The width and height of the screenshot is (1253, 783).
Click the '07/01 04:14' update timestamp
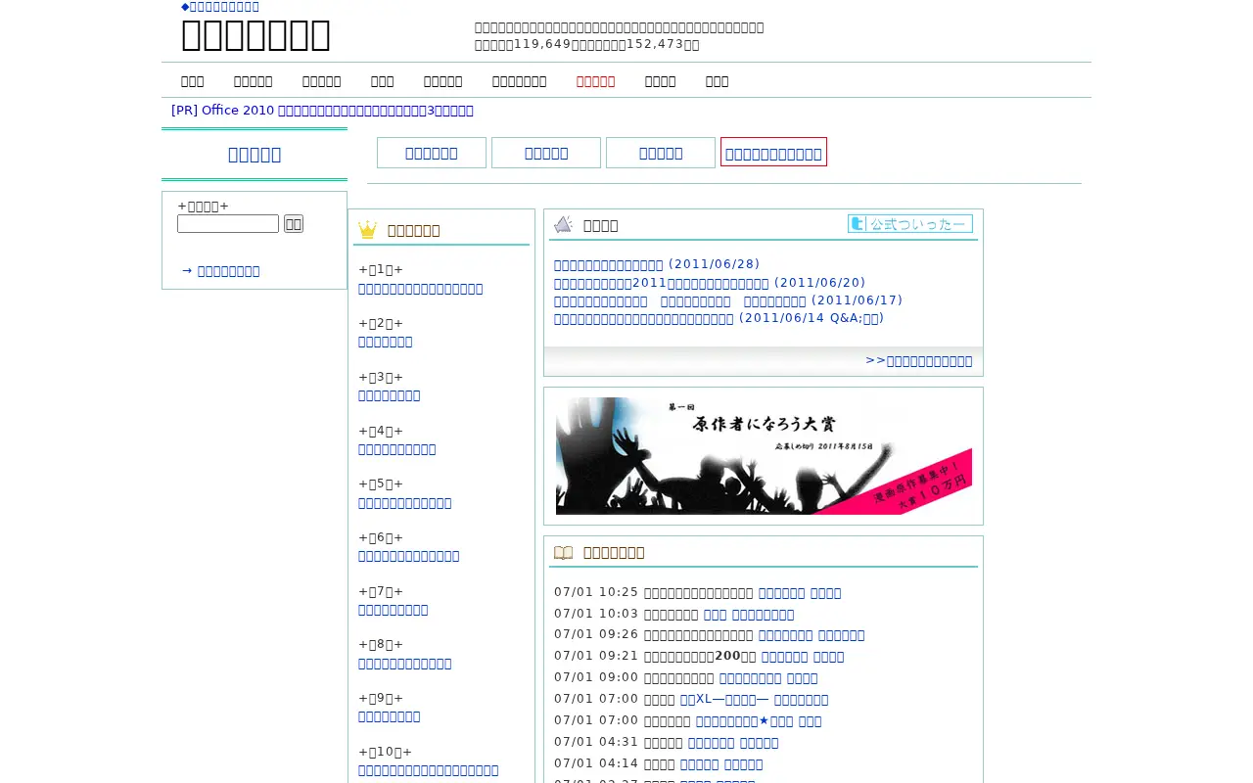[596, 764]
